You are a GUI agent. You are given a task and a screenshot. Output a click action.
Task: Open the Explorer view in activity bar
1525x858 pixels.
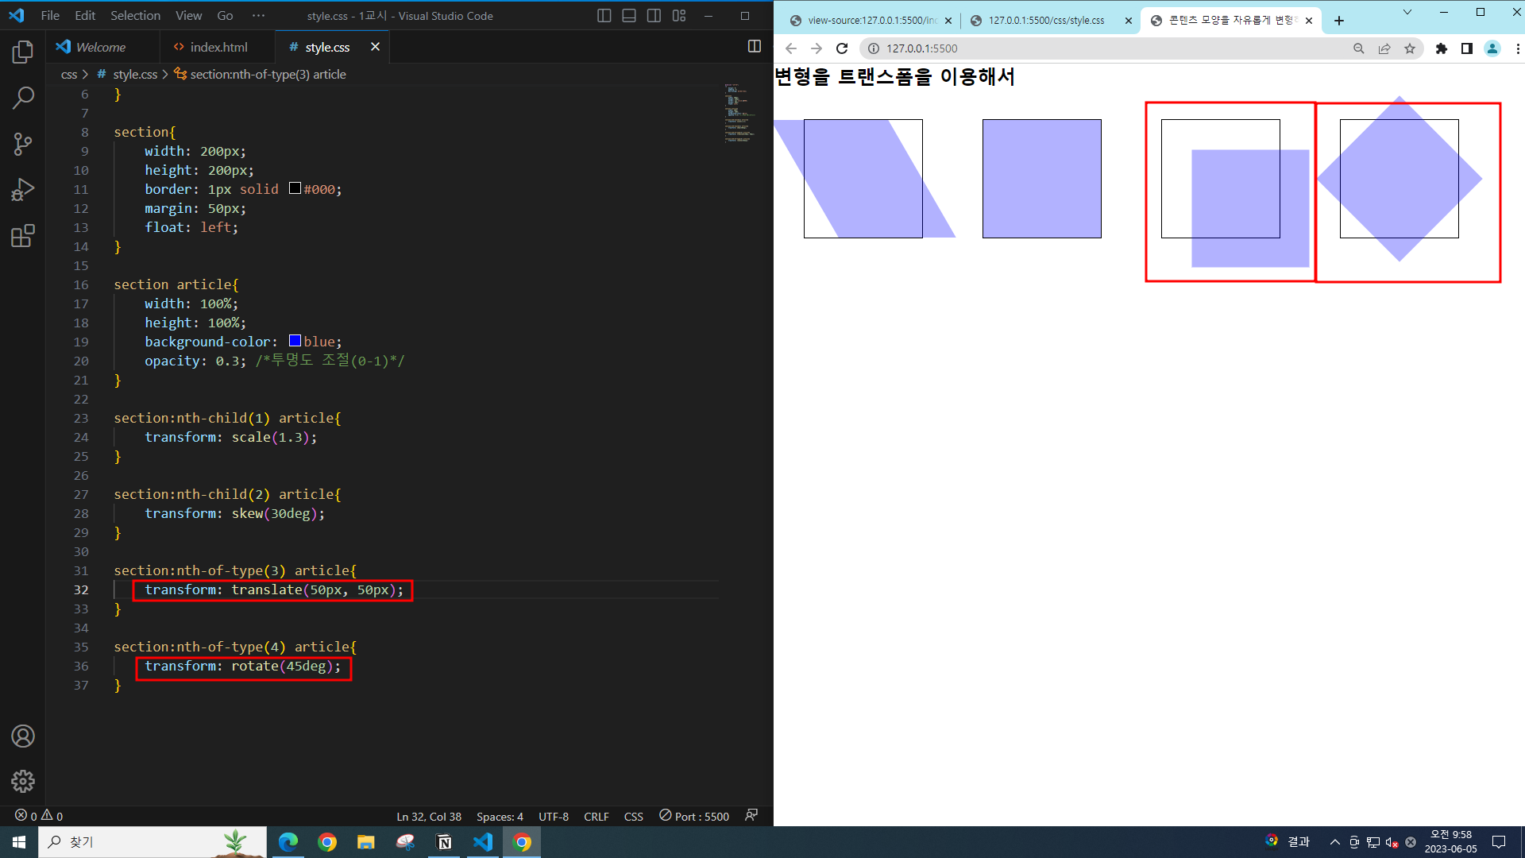(23, 52)
